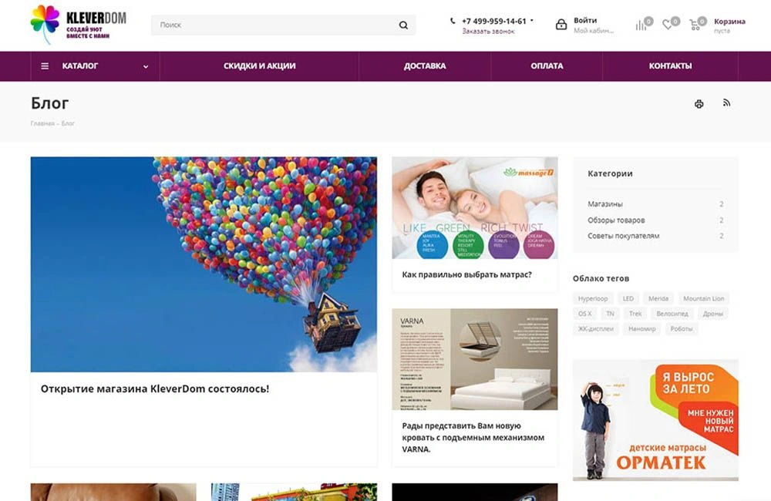
Task: Choose the Mountain Lion tag
Action: [x=703, y=298]
